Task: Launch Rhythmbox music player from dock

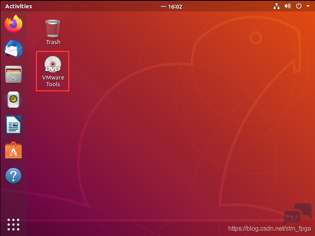Action: (x=13, y=100)
